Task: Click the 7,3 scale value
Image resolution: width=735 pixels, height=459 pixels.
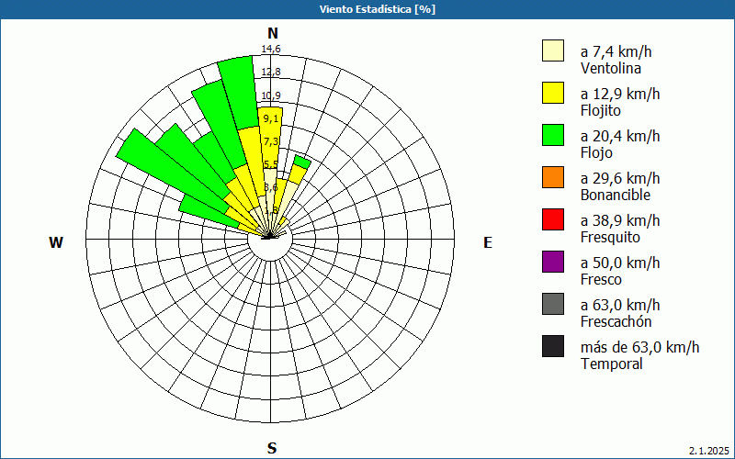Action: 271,141
